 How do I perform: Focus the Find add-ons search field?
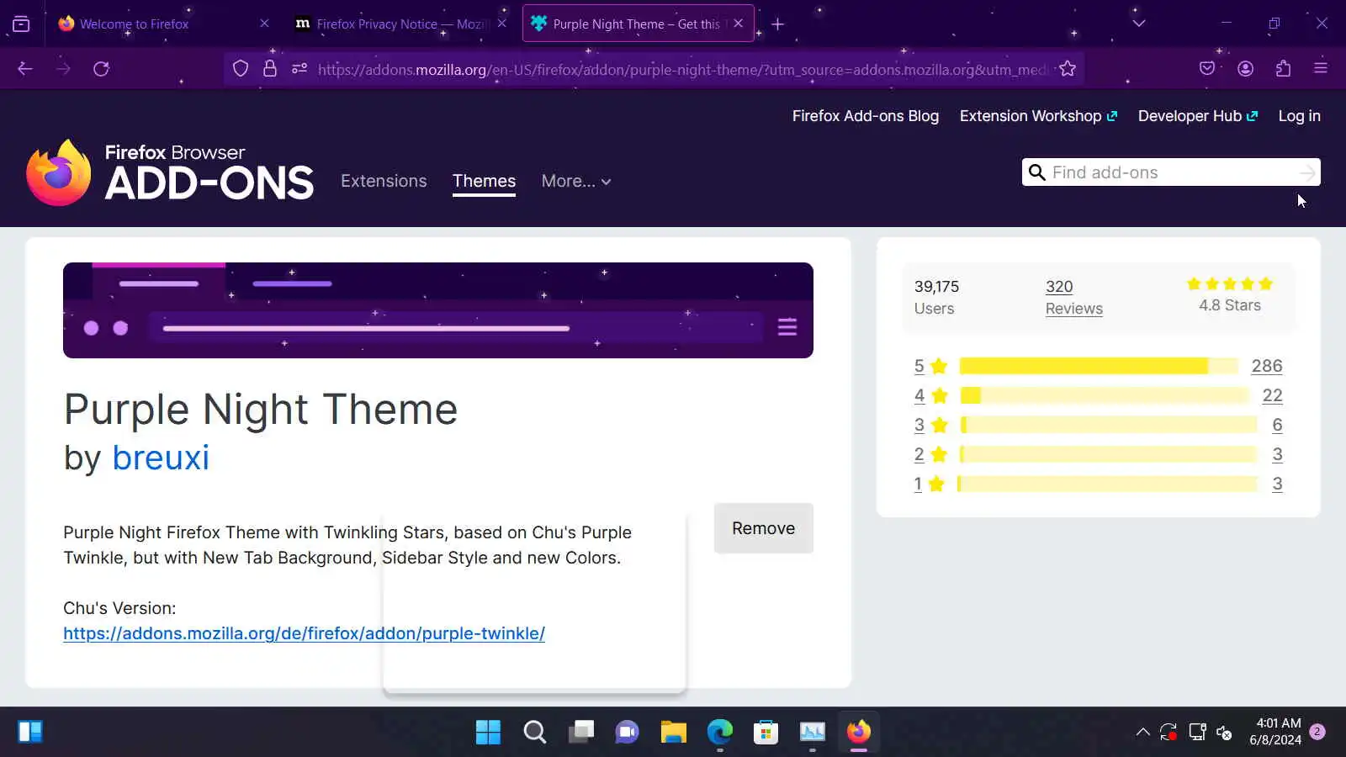coord(1170,172)
